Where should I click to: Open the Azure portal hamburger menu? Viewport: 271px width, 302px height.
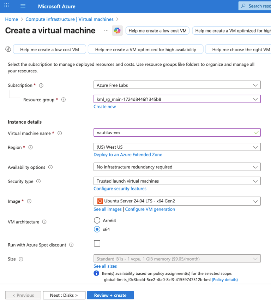(23, 6)
